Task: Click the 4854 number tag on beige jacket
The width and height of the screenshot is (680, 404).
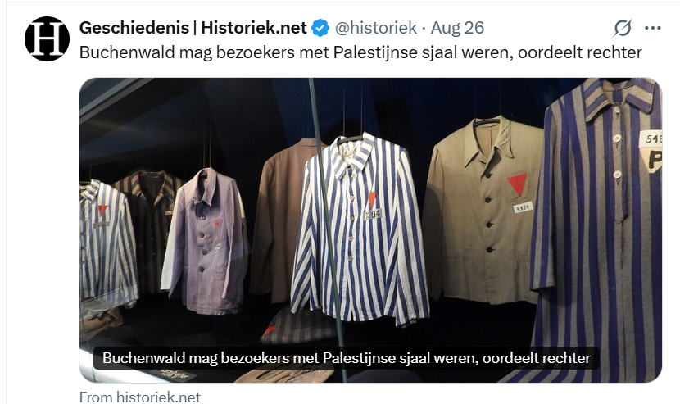Action: [523, 207]
